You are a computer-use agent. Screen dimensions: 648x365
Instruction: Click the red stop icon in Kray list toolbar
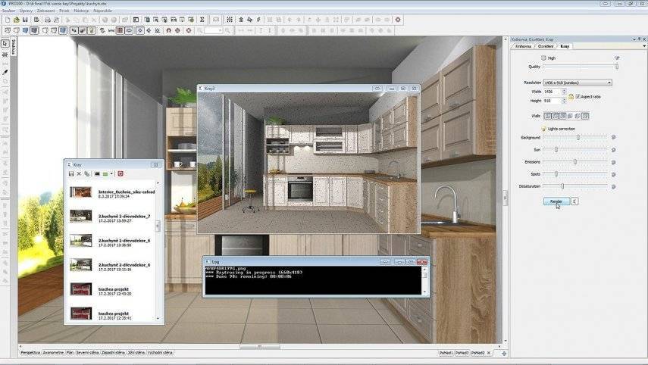[120, 174]
